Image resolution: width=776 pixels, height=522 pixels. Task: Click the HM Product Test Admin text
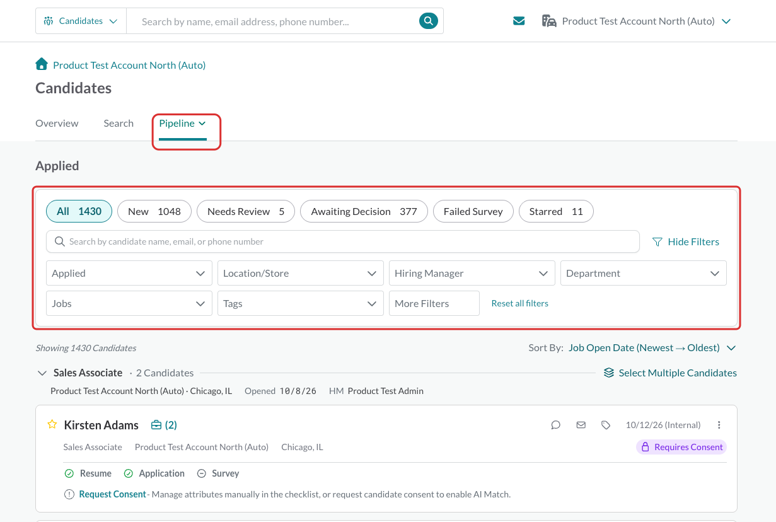point(376,391)
